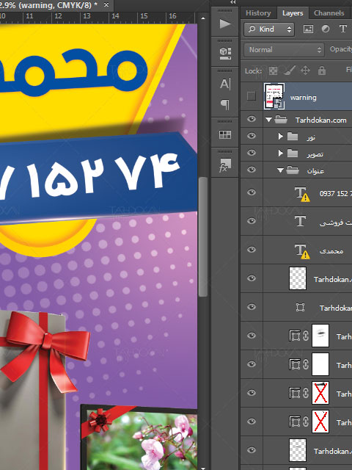The image size is (352, 470).
Task: Click link icon of smudge mask layer
Action: 306,336
